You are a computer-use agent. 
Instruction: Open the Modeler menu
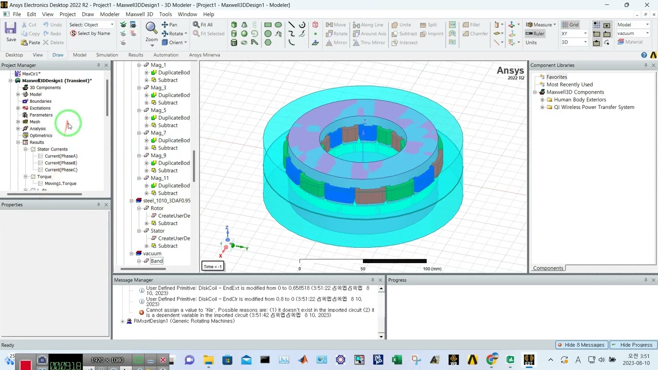click(x=109, y=14)
